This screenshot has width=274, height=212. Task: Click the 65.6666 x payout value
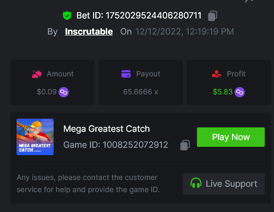[140, 92]
